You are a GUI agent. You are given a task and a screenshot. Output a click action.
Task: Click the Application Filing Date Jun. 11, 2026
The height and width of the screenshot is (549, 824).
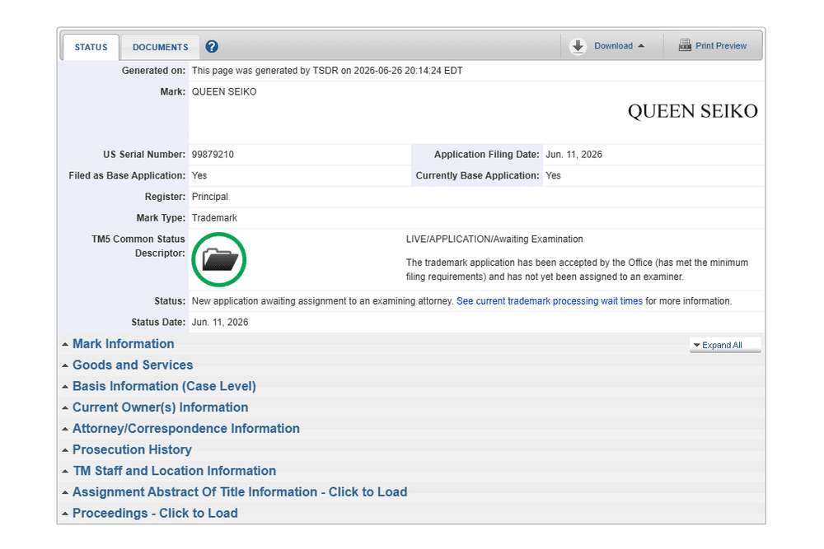[574, 154]
